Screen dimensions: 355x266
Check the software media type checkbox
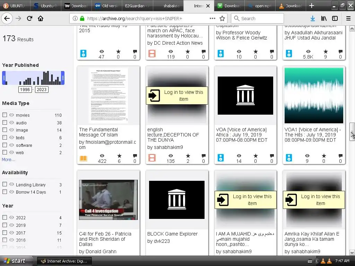click(5, 145)
